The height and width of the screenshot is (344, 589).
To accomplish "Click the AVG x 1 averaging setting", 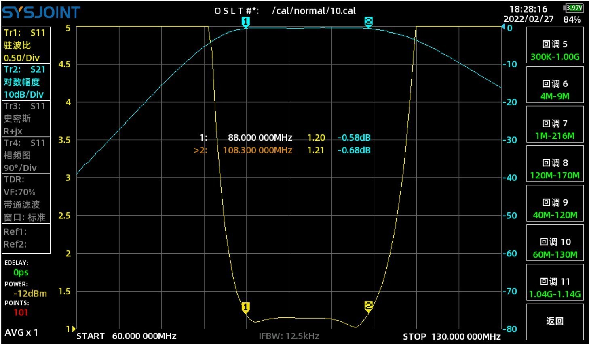I will pyautogui.click(x=21, y=333).
